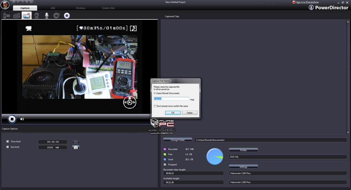Click the PowerDirector director-chair logo button
351x190 pixels.
coord(5,4)
